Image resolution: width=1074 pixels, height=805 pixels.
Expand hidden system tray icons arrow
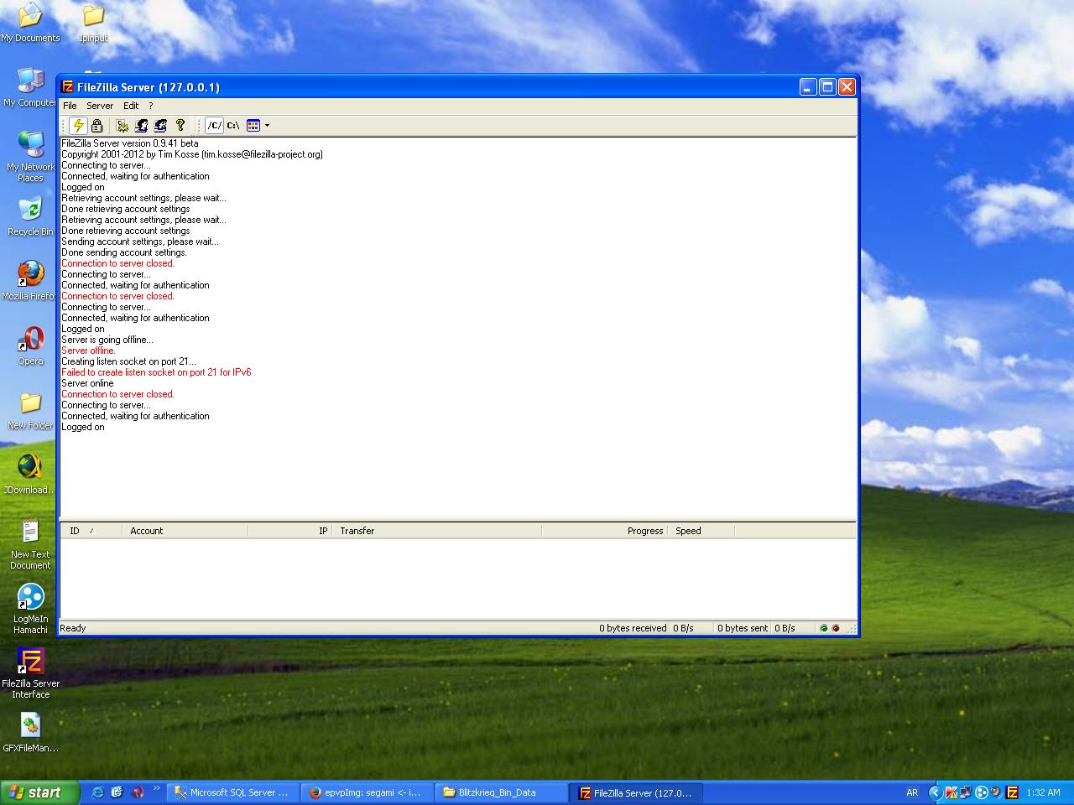pyautogui.click(x=935, y=792)
